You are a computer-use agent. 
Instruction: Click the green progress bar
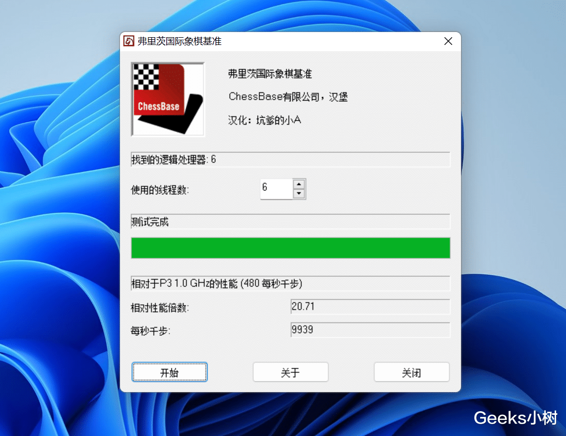(290, 248)
